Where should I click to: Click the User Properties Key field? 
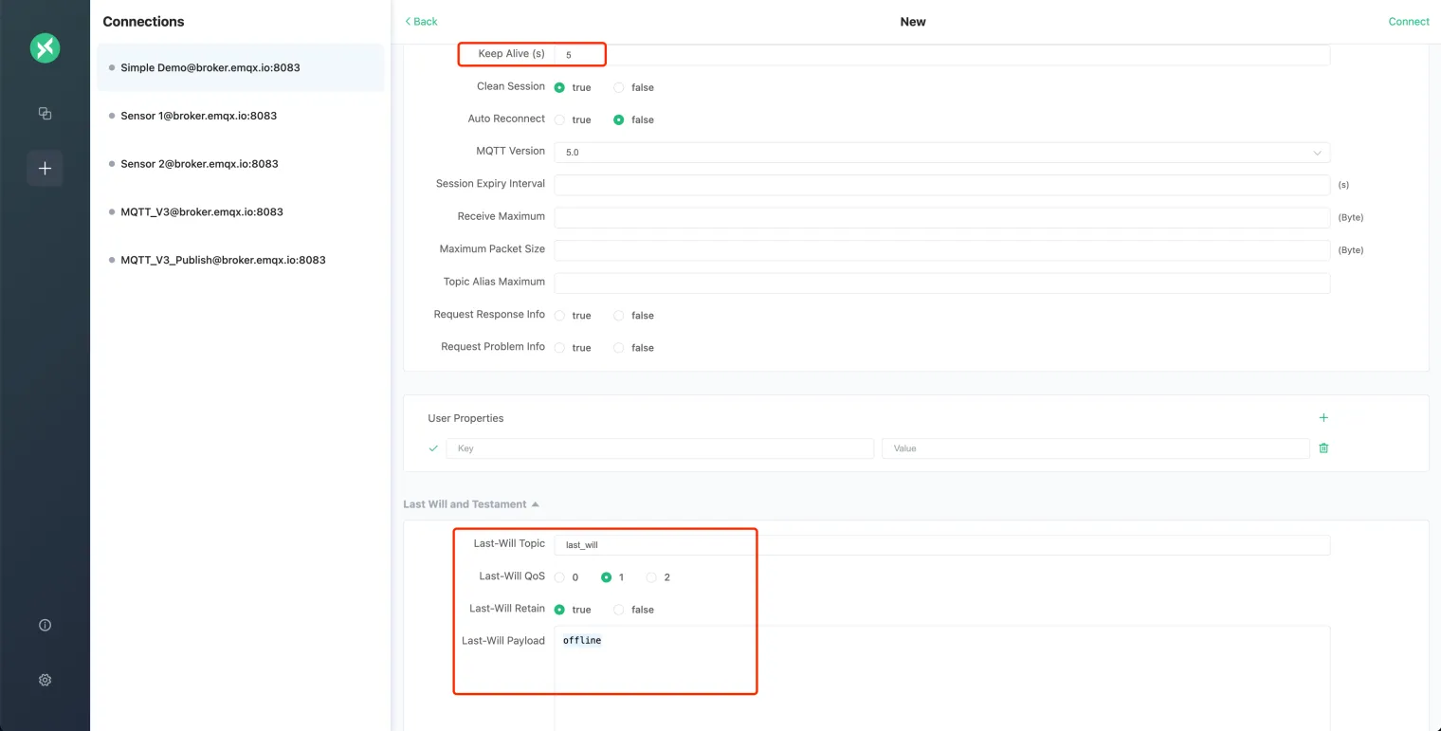(660, 448)
